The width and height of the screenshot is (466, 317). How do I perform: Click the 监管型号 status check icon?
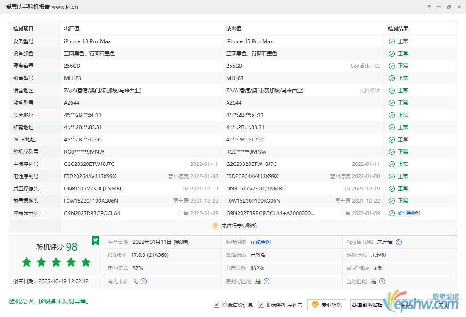(392, 103)
